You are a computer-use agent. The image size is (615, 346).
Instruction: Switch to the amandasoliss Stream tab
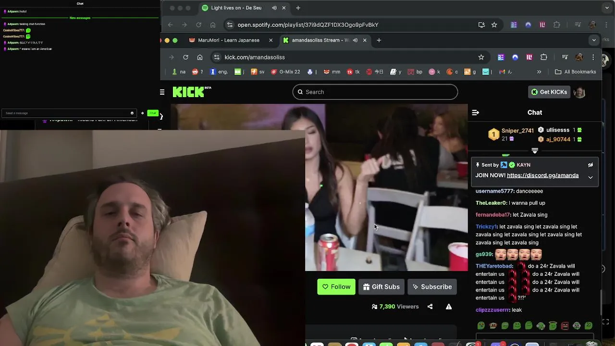[320, 40]
